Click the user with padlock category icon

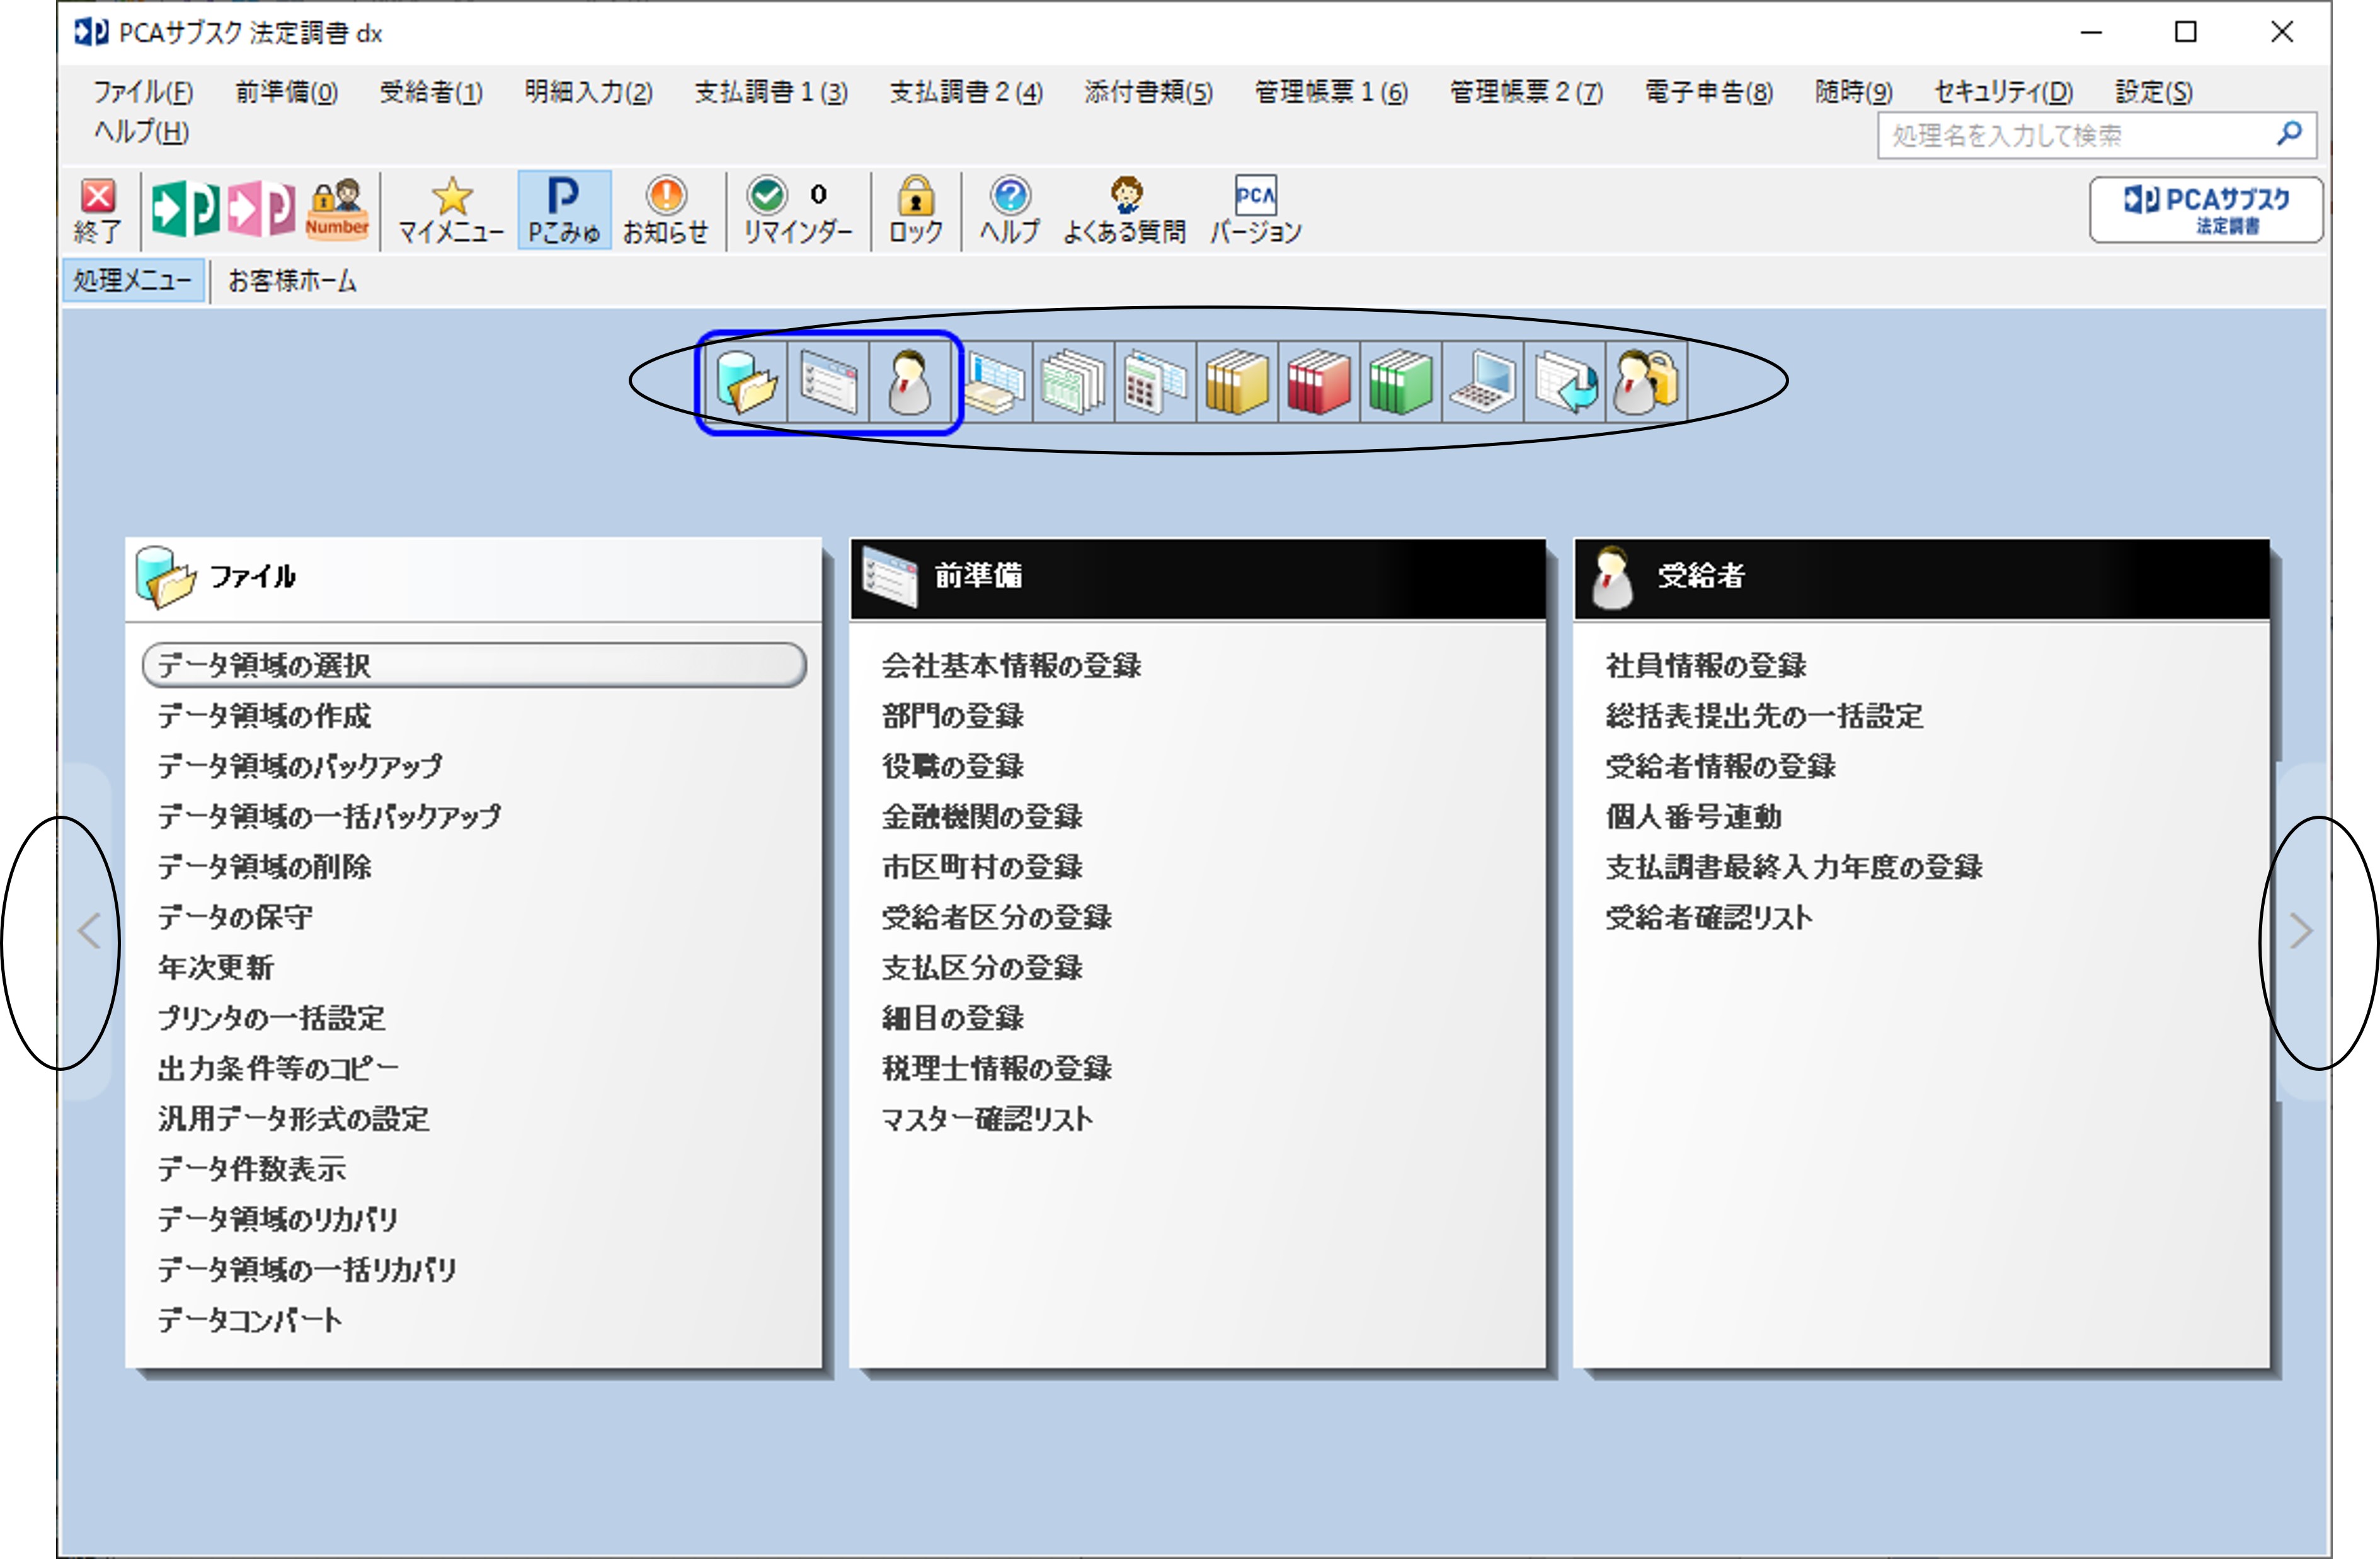coord(1646,381)
